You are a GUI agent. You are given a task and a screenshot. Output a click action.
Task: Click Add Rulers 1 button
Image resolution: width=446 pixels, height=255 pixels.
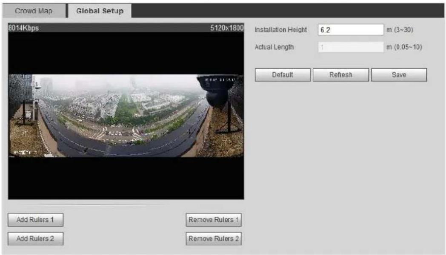click(x=36, y=220)
